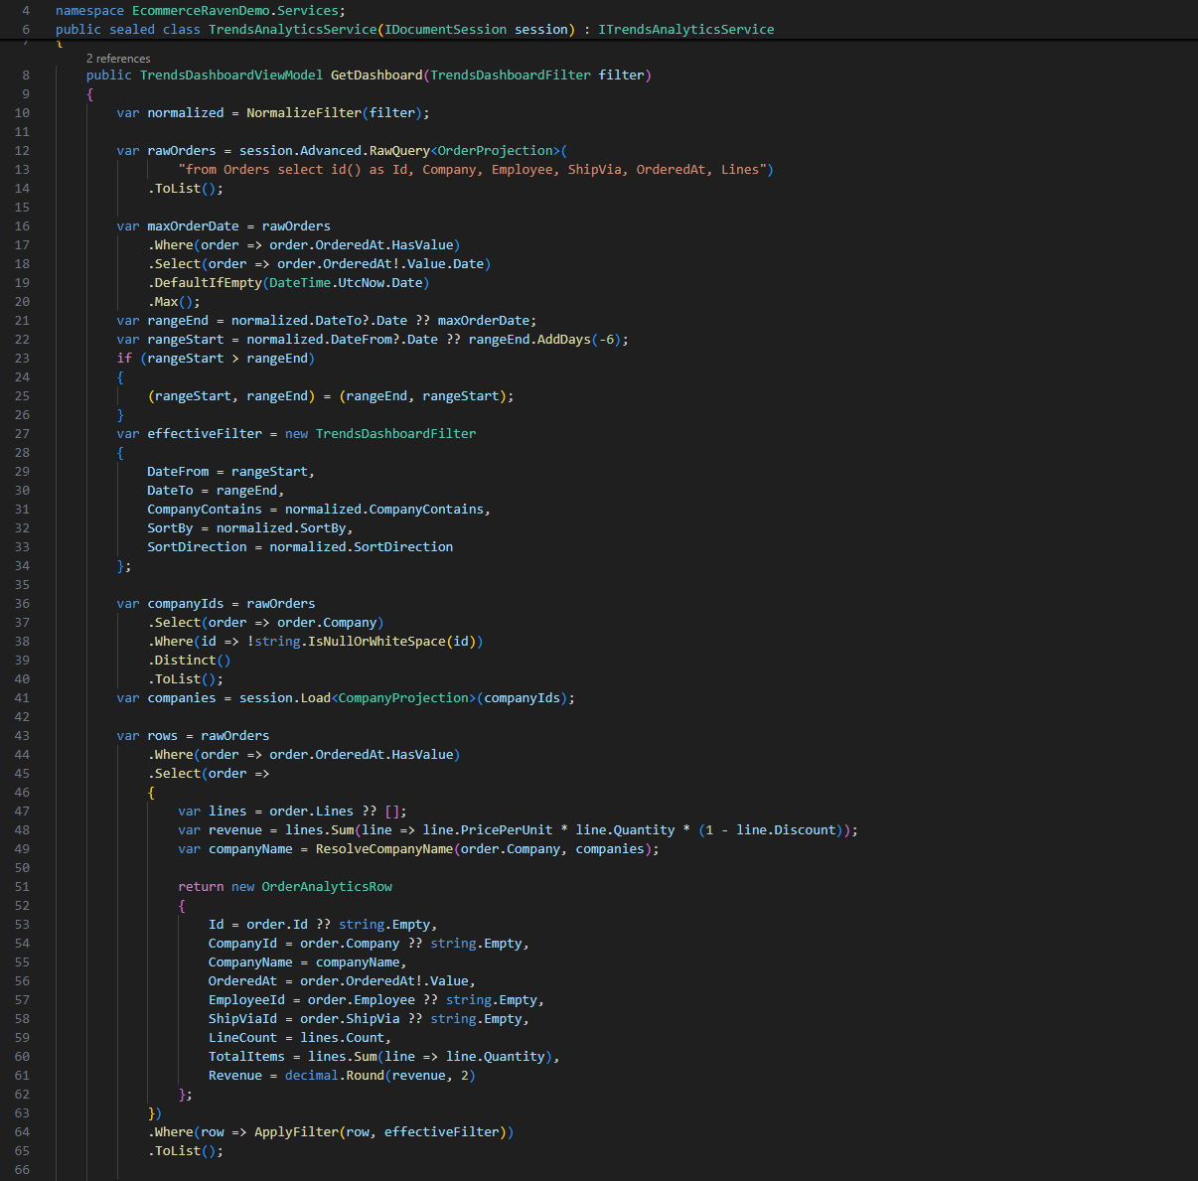1198x1181 pixels.
Task: Click the OrderAnalyticsRow type name
Action: click(327, 887)
